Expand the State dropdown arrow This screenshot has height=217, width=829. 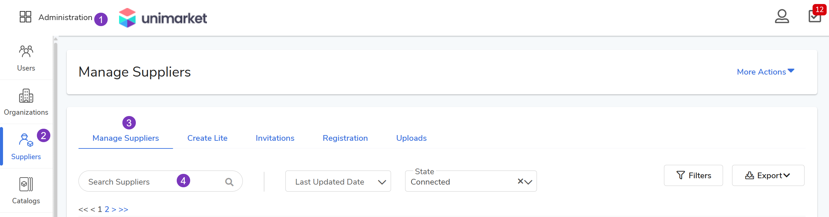(x=529, y=182)
